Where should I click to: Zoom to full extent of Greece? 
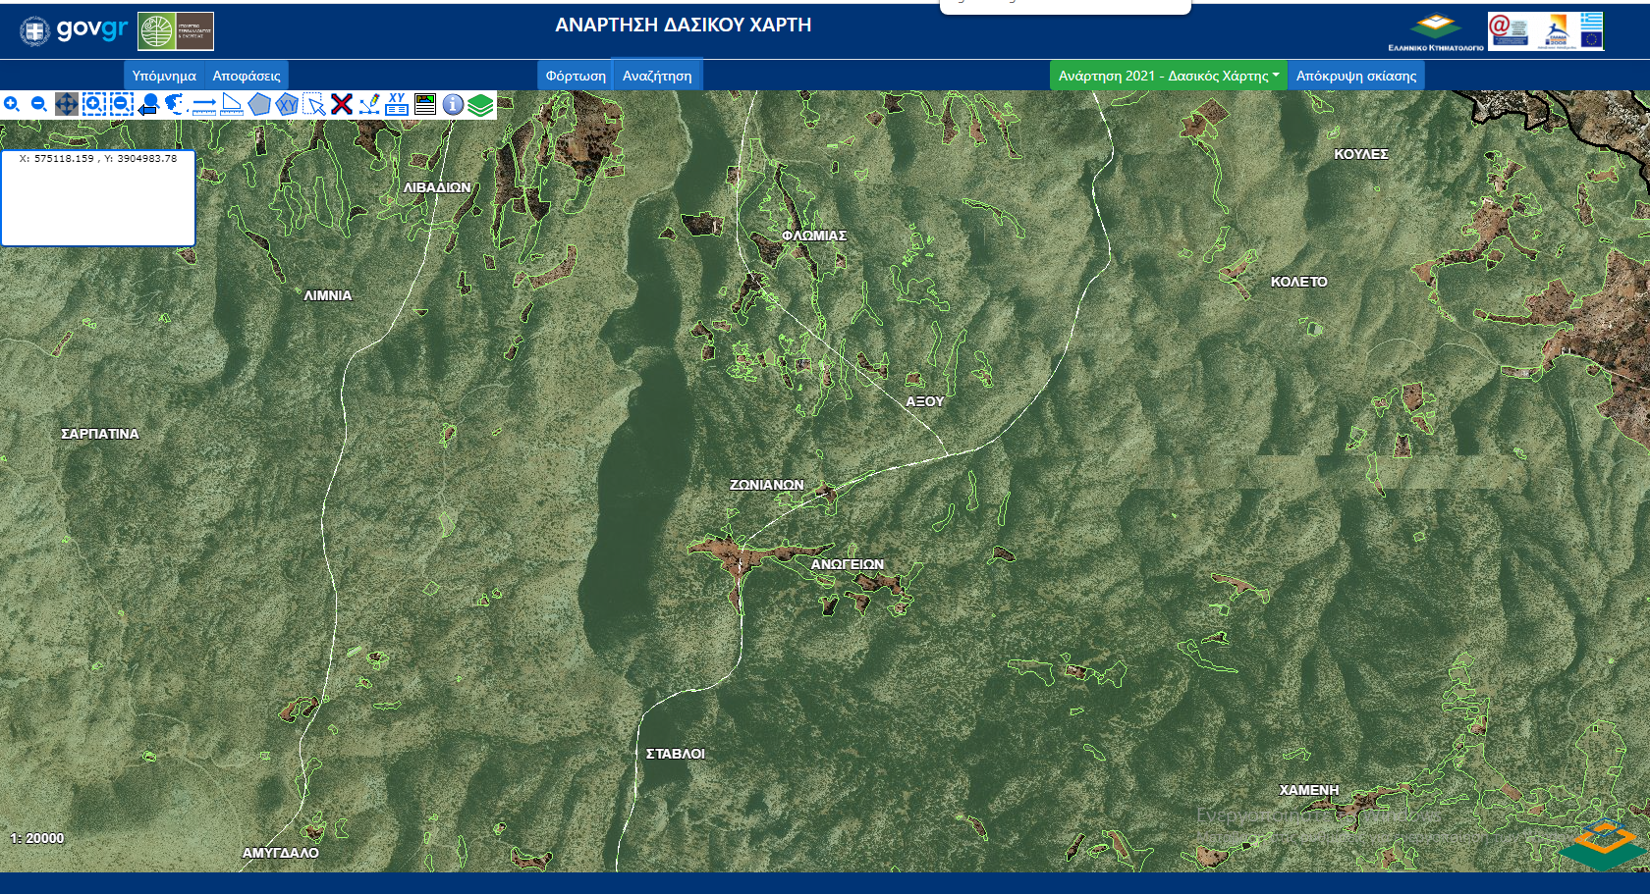tap(177, 104)
